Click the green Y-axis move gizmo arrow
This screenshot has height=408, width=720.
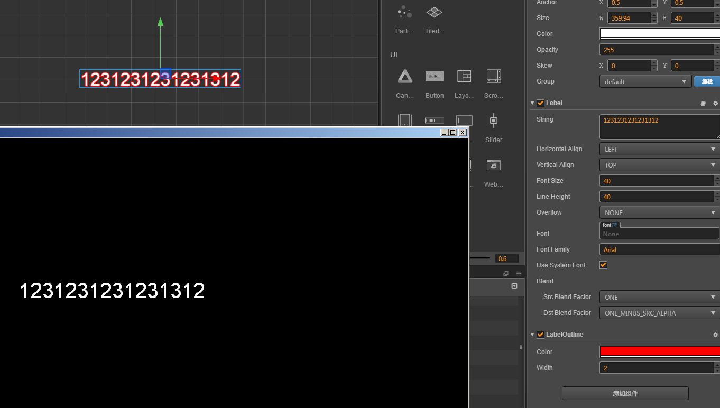(x=160, y=22)
